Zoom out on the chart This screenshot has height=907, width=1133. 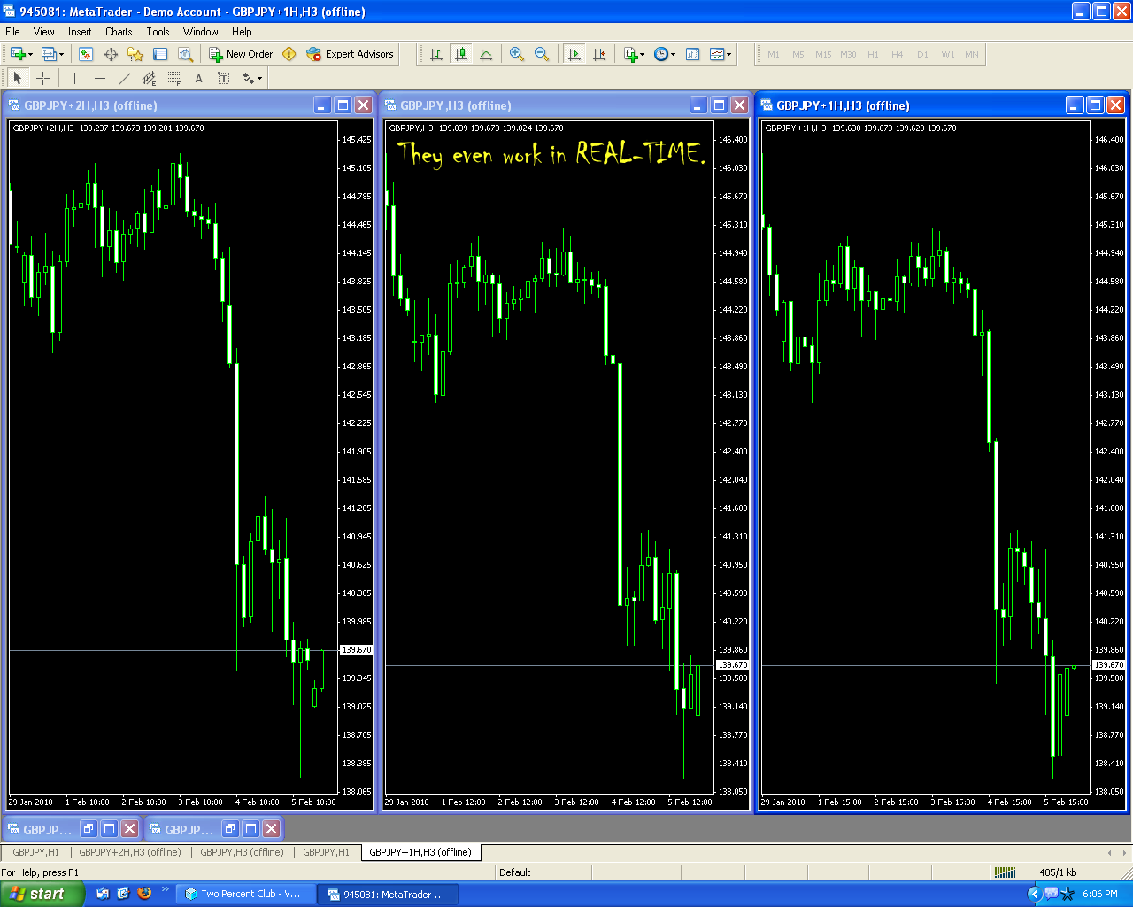coord(542,54)
